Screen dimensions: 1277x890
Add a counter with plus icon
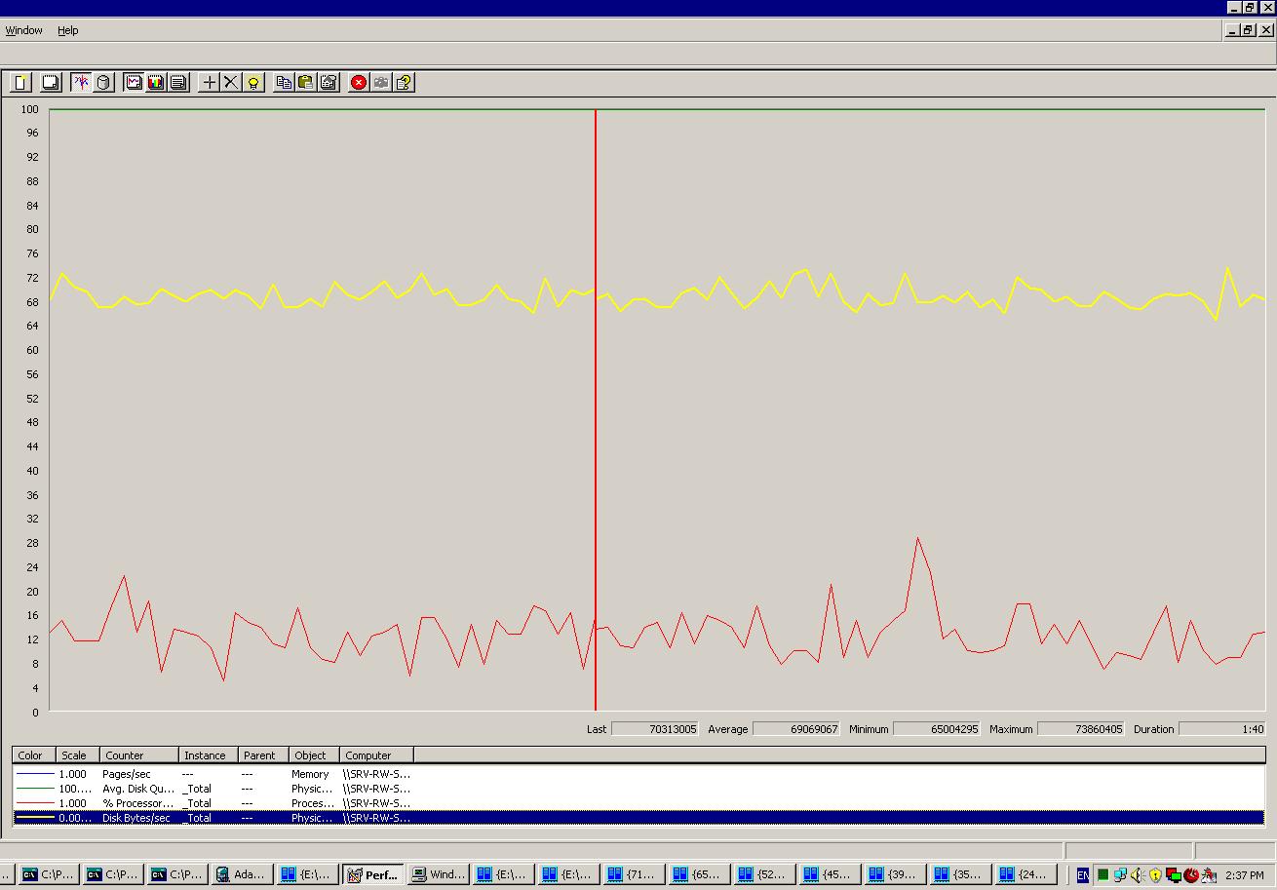209,83
